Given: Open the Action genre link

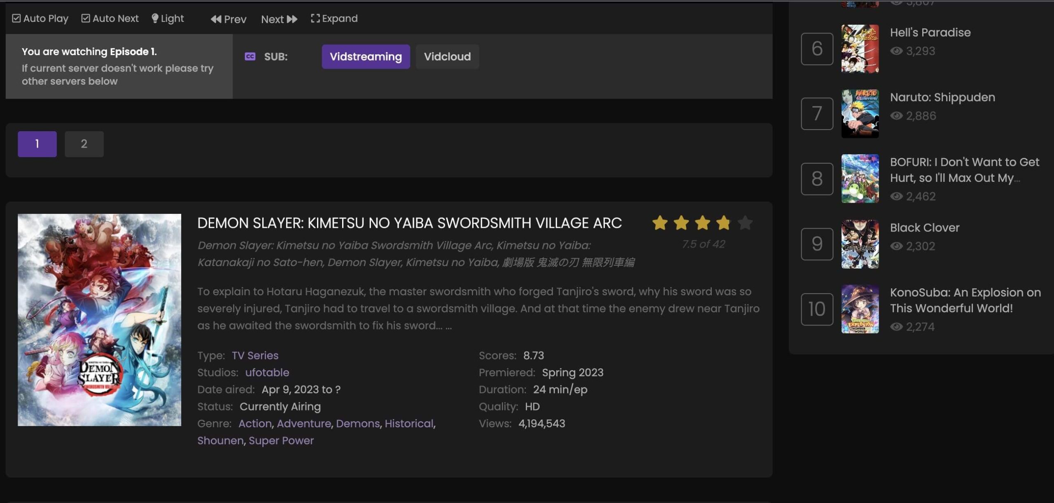Looking at the screenshot, I should pos(255,424).
